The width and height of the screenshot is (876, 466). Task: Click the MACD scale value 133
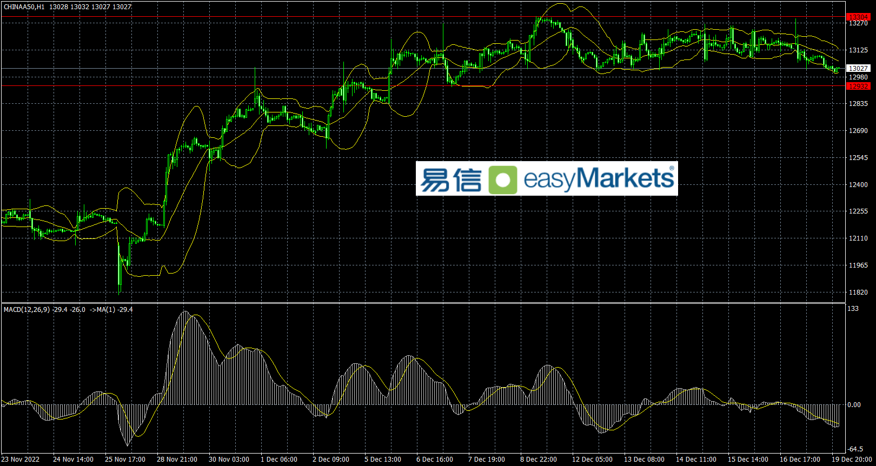pyautogui.click(x=853, y=309)
